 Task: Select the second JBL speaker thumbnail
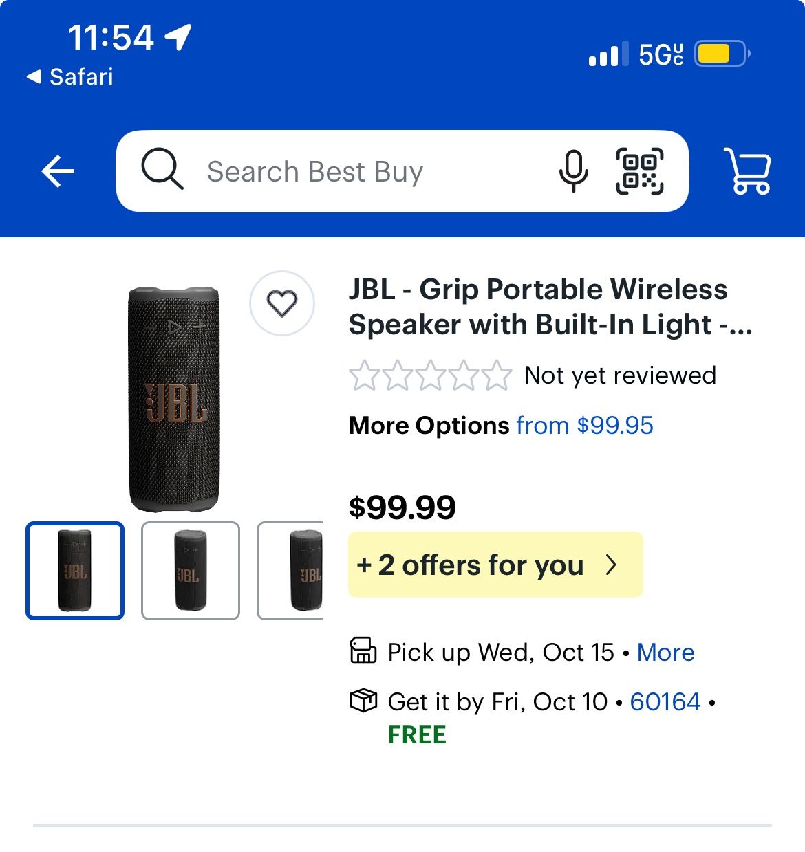point(191,571)
